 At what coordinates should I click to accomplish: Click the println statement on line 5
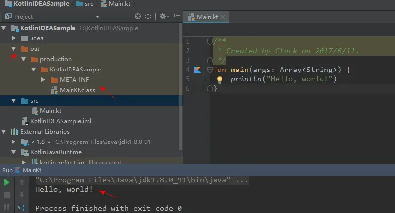coord(284,79)
